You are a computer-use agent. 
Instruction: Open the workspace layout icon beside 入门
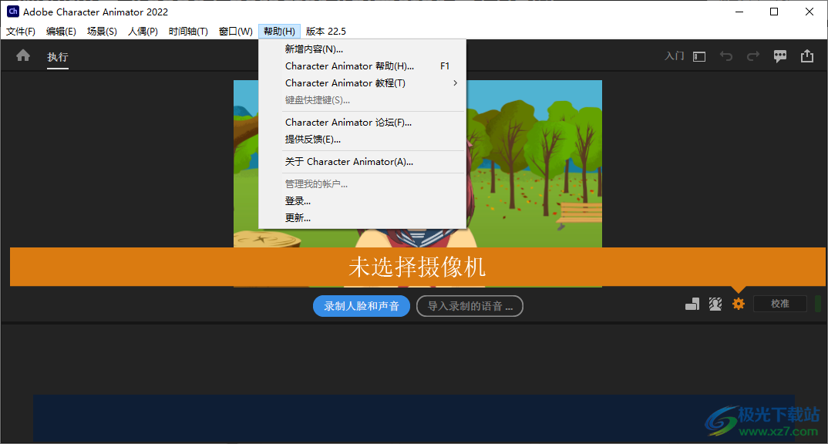699,56
